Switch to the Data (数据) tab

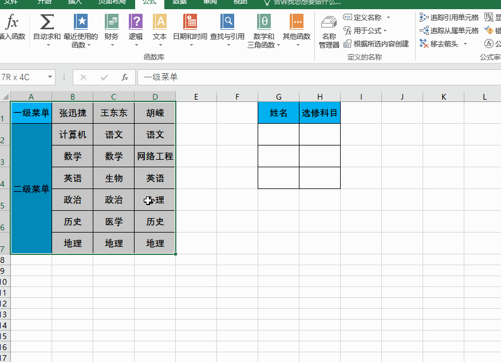click(x=179, y=2)
